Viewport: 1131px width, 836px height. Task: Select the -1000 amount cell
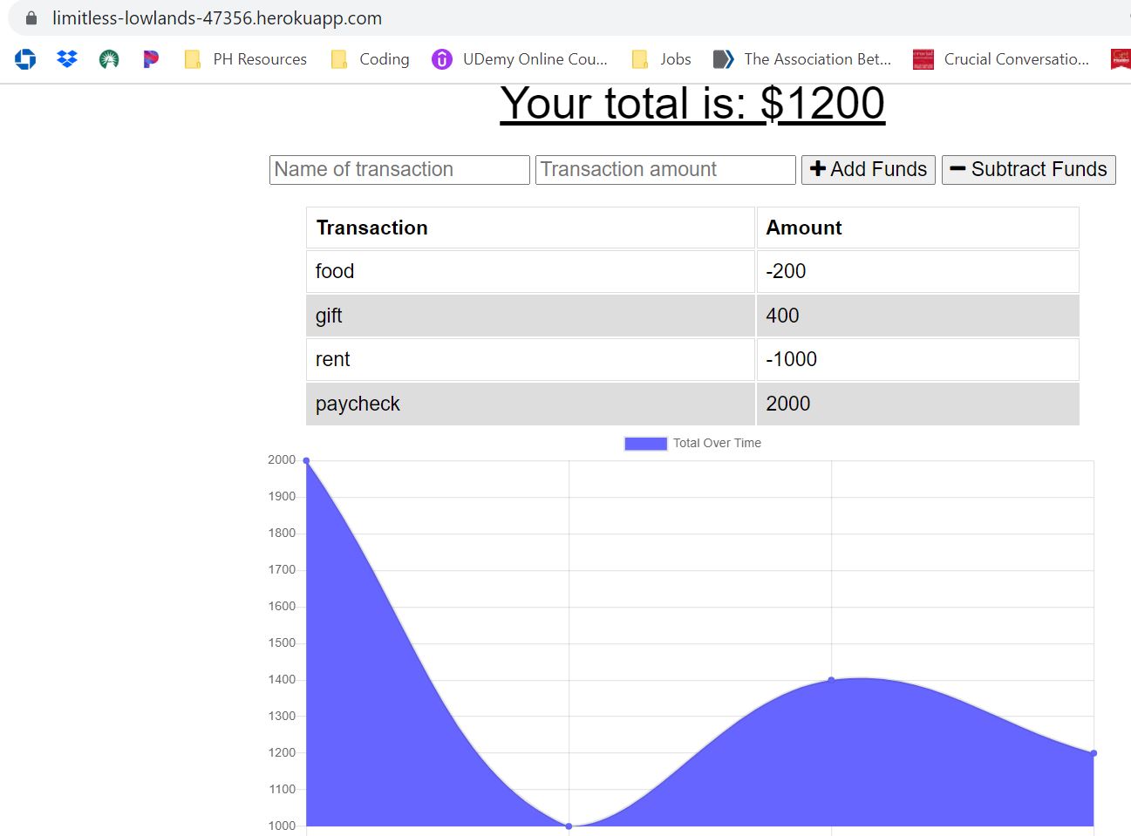point(918,359)
